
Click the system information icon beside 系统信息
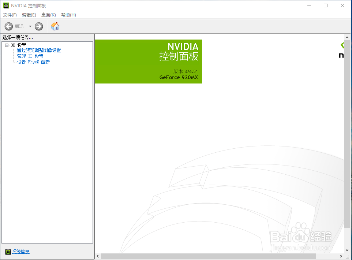[8, 252]
